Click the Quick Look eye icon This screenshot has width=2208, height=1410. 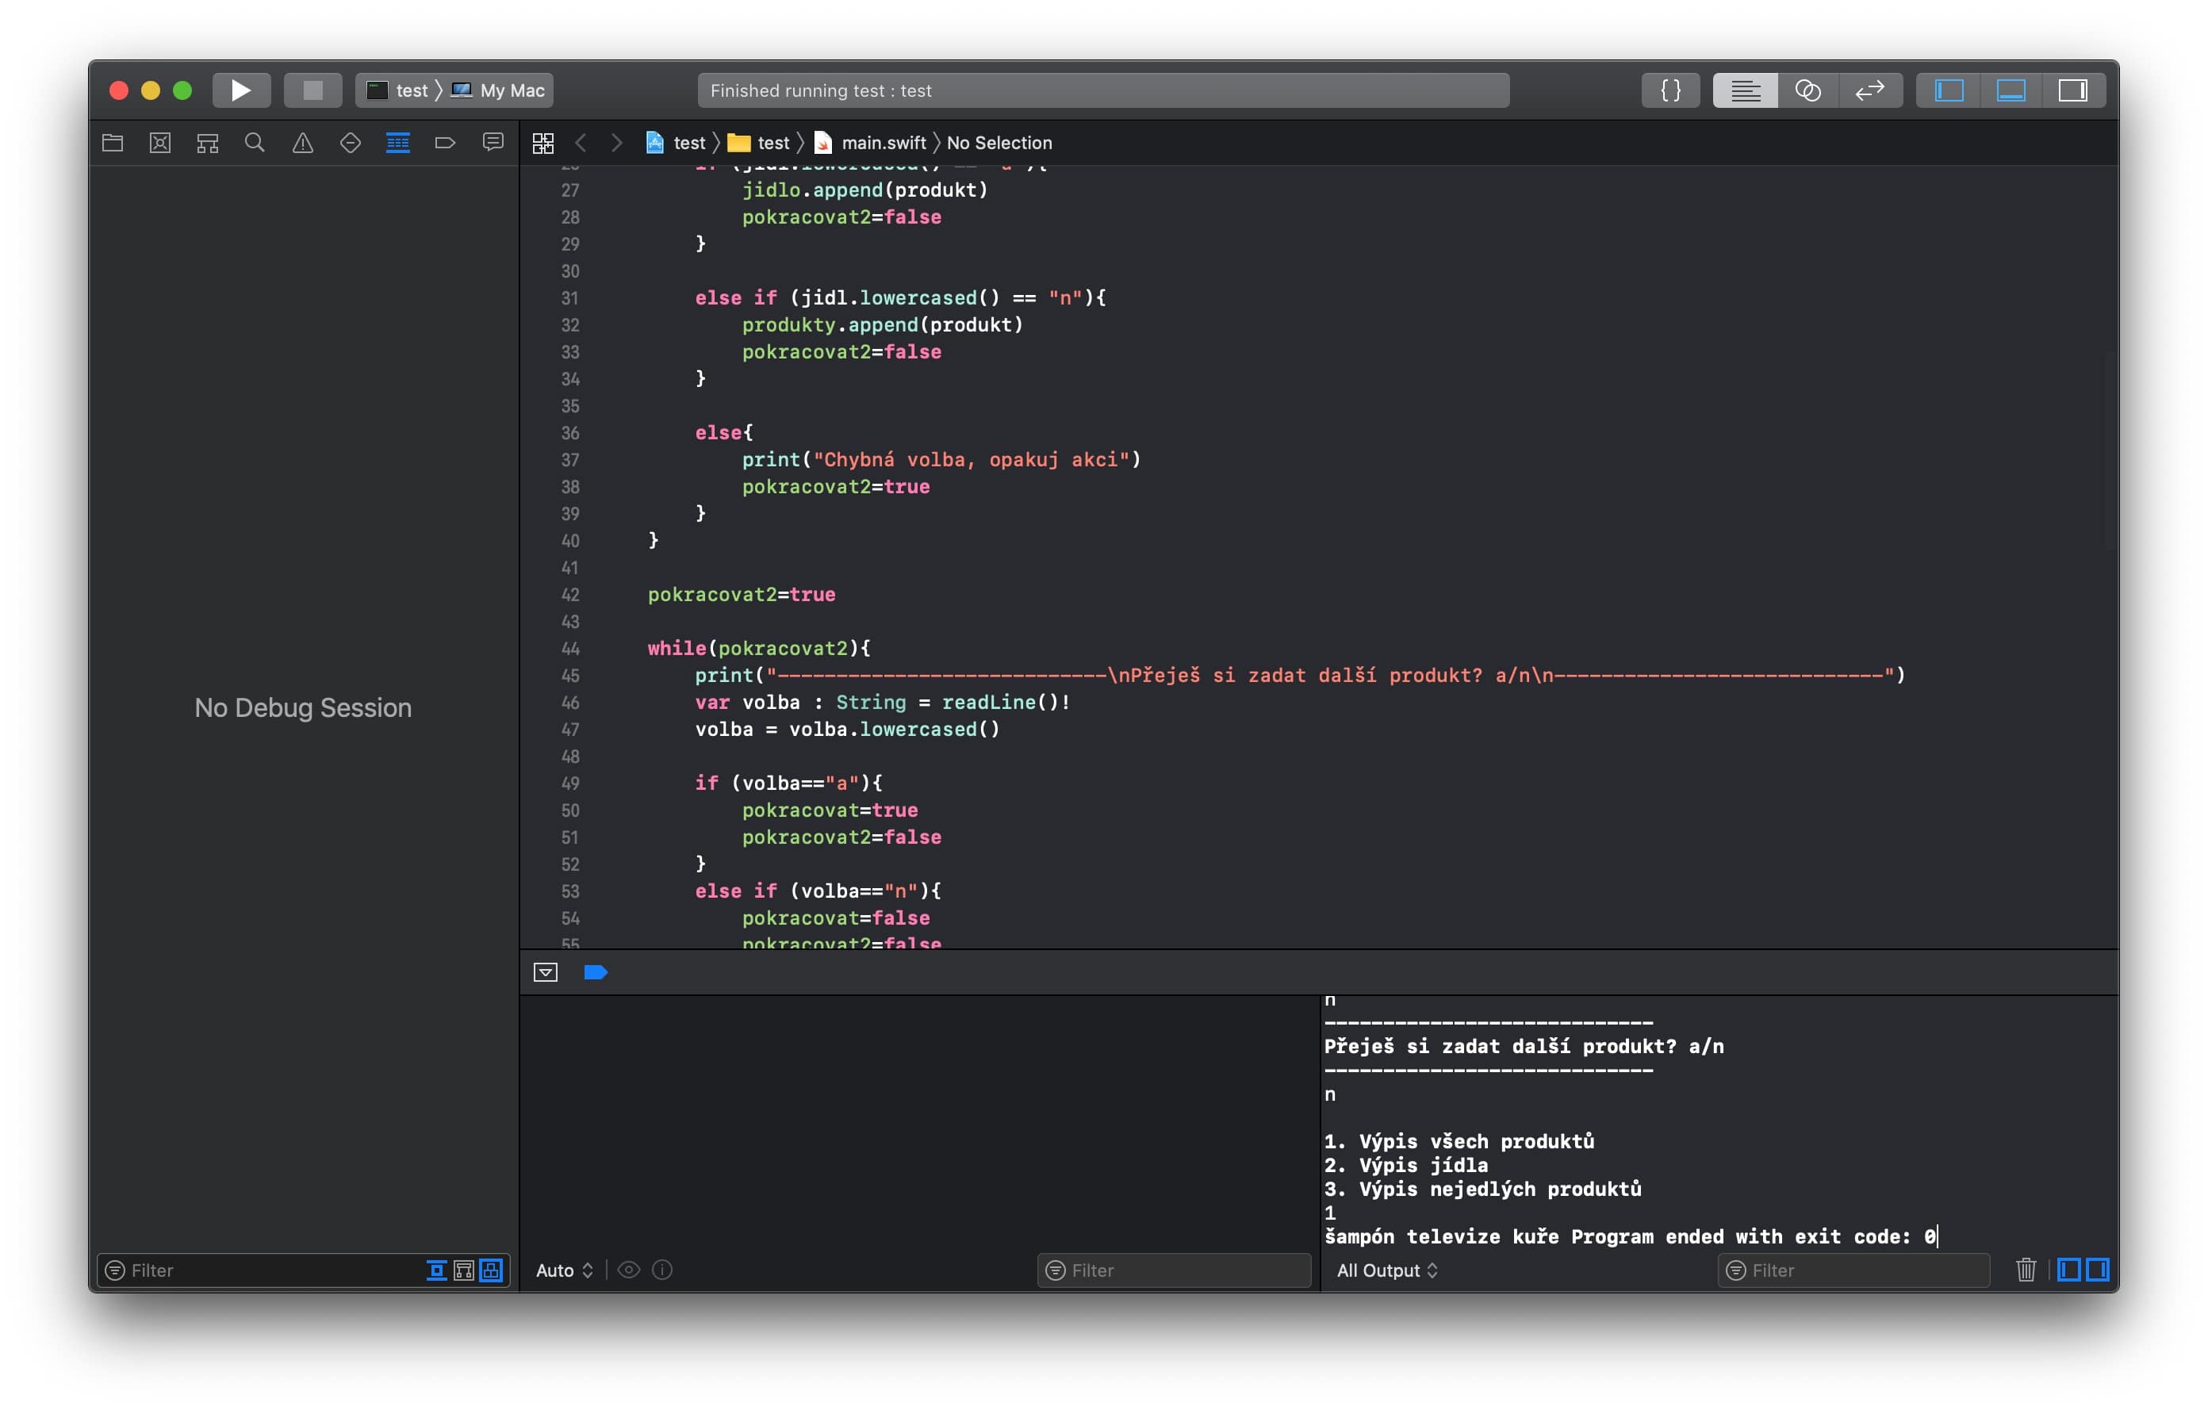pos(628,1270)
